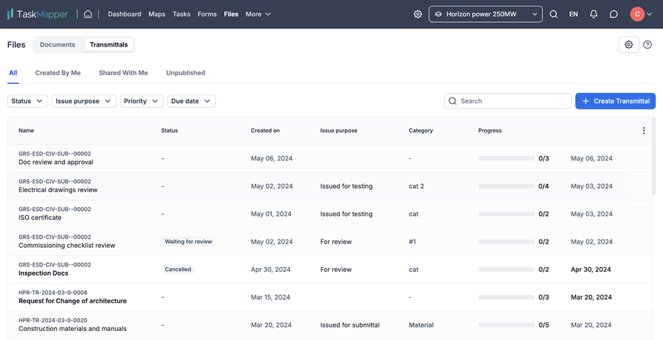Viewport: 663px width, 340px height.
Task: Open Request for Change of architecture transmittal
Action: click(x=72, y=301)
